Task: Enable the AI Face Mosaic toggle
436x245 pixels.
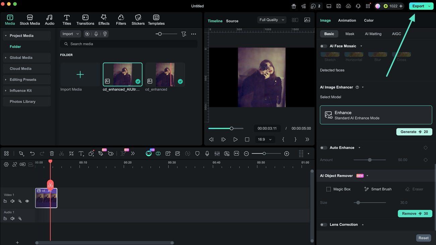Action: [x=324, y=46]
